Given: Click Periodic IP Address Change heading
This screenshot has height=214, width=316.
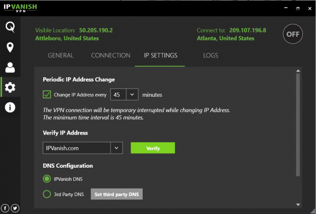Looking at the screenshot, I should pyautogui.click(x=79, y=79).
